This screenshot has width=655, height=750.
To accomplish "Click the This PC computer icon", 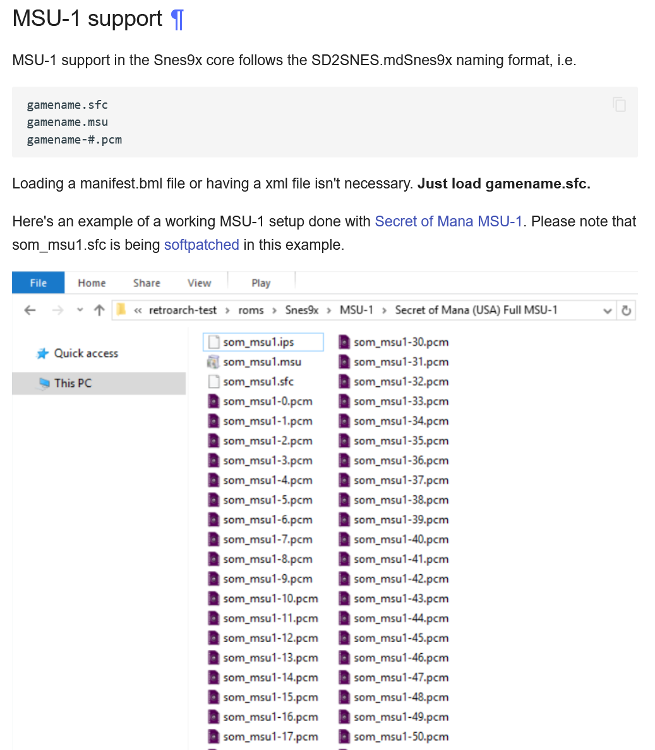I will click(x=44, y=383).
